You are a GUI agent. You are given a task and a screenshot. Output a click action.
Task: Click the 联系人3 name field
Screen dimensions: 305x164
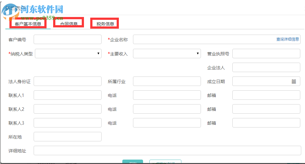[x=68, y=123]
